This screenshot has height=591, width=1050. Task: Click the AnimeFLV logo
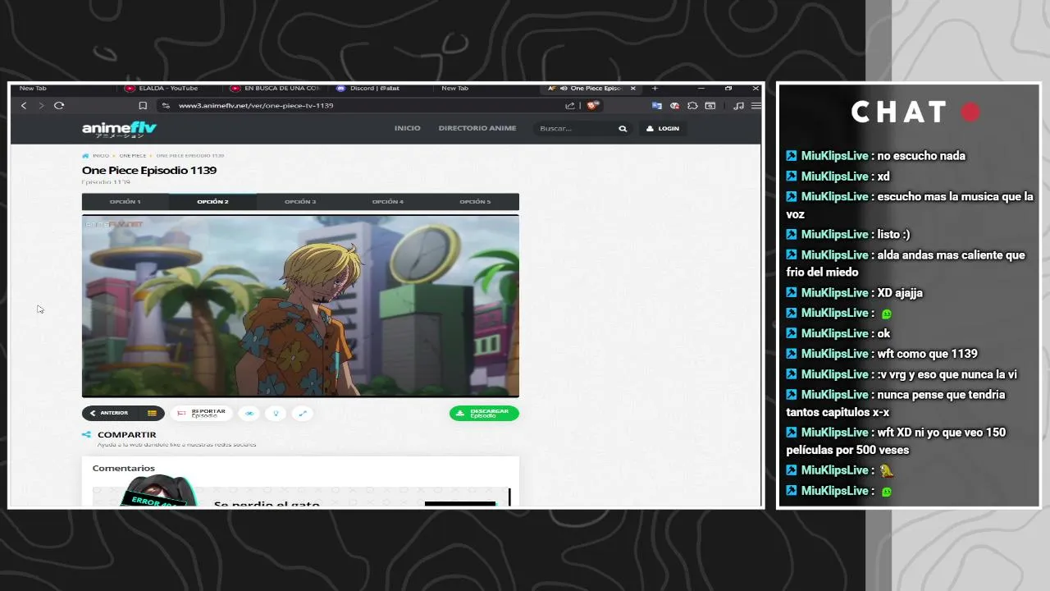[119, 129]
